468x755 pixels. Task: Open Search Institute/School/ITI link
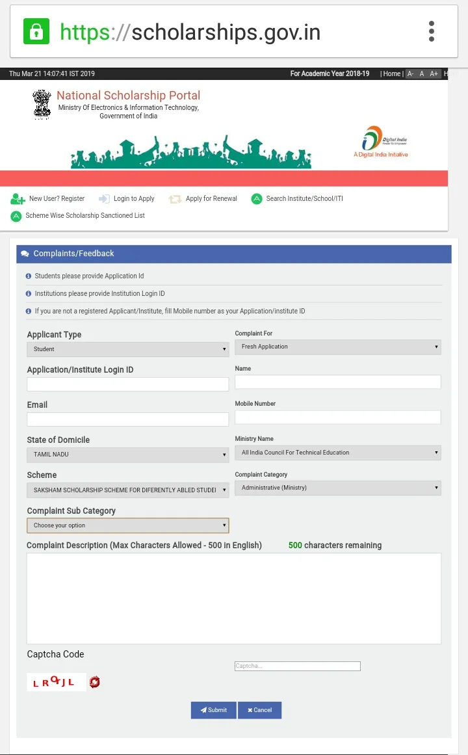(304, 199)
